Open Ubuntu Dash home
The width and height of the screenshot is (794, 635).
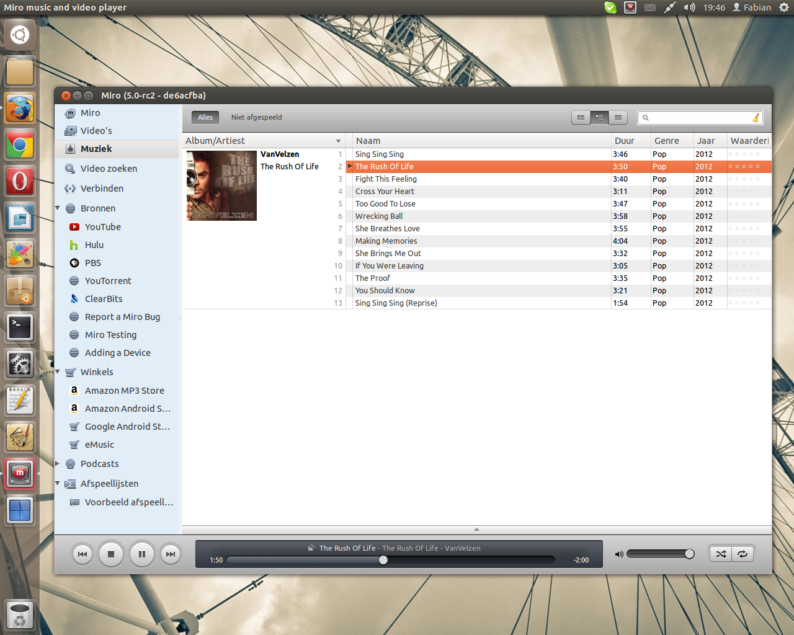[20, 35]
